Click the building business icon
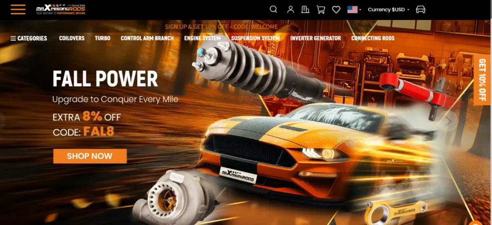Screen dimensions: 492x225 click(x=305, y=10)
